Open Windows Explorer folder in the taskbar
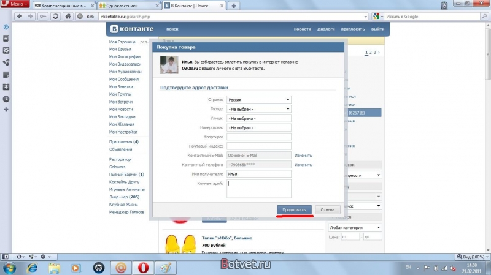Screen dimensions: 491x275 [x=54, y=268]
